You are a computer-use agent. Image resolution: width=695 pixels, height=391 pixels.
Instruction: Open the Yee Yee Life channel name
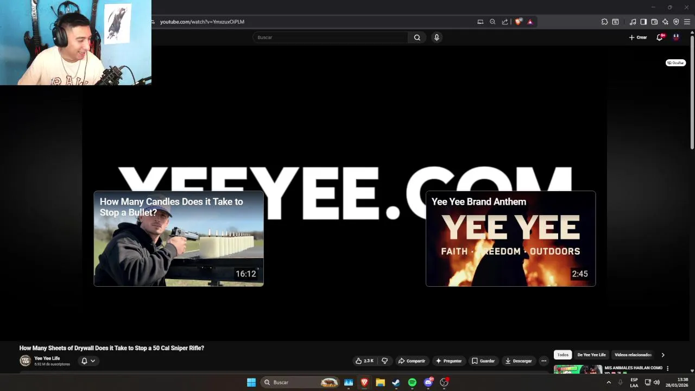47,358
